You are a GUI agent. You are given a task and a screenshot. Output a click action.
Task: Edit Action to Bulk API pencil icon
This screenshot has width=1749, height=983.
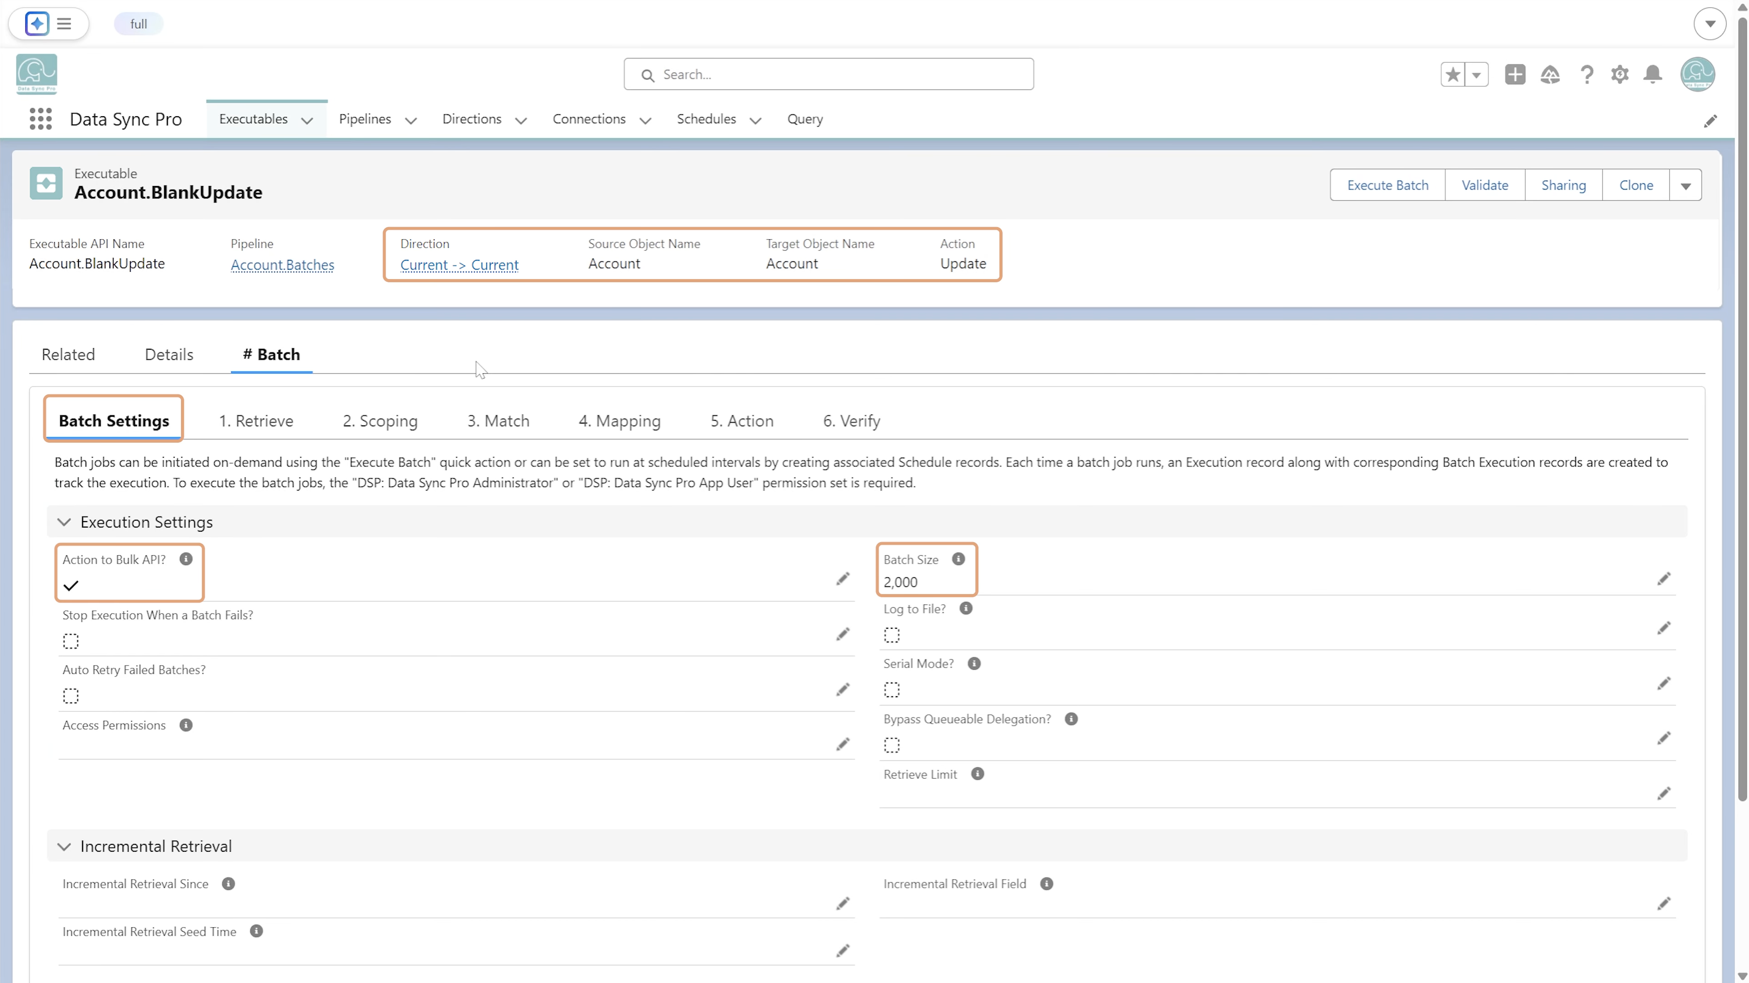pyautogui.click(x=843, y=579)
